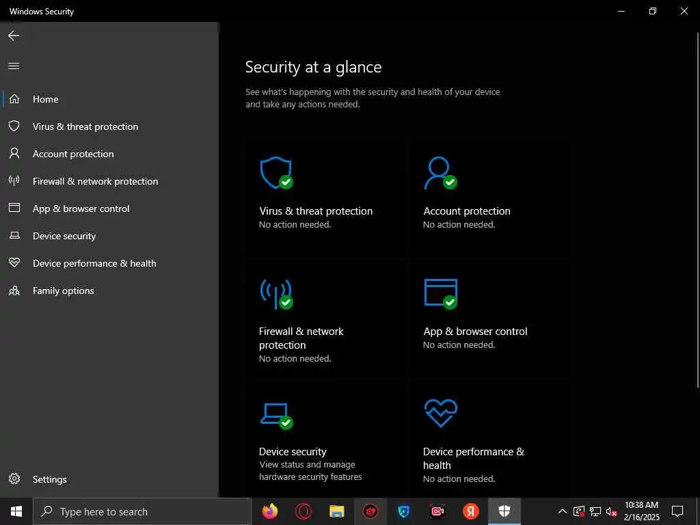Click the Settings gear icon
Image resolution: width=700 pixels, height=525 pixels.
click(x=14, y=479)
